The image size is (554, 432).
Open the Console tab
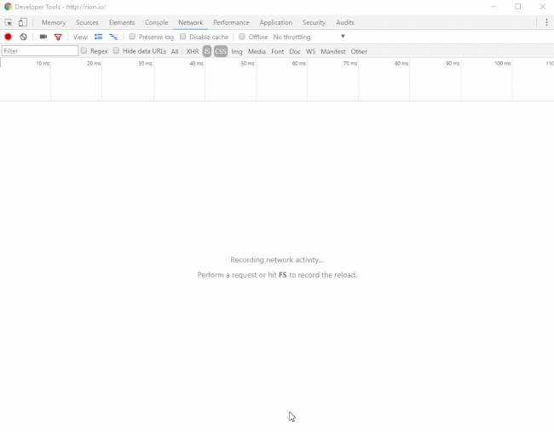point(156,22)
